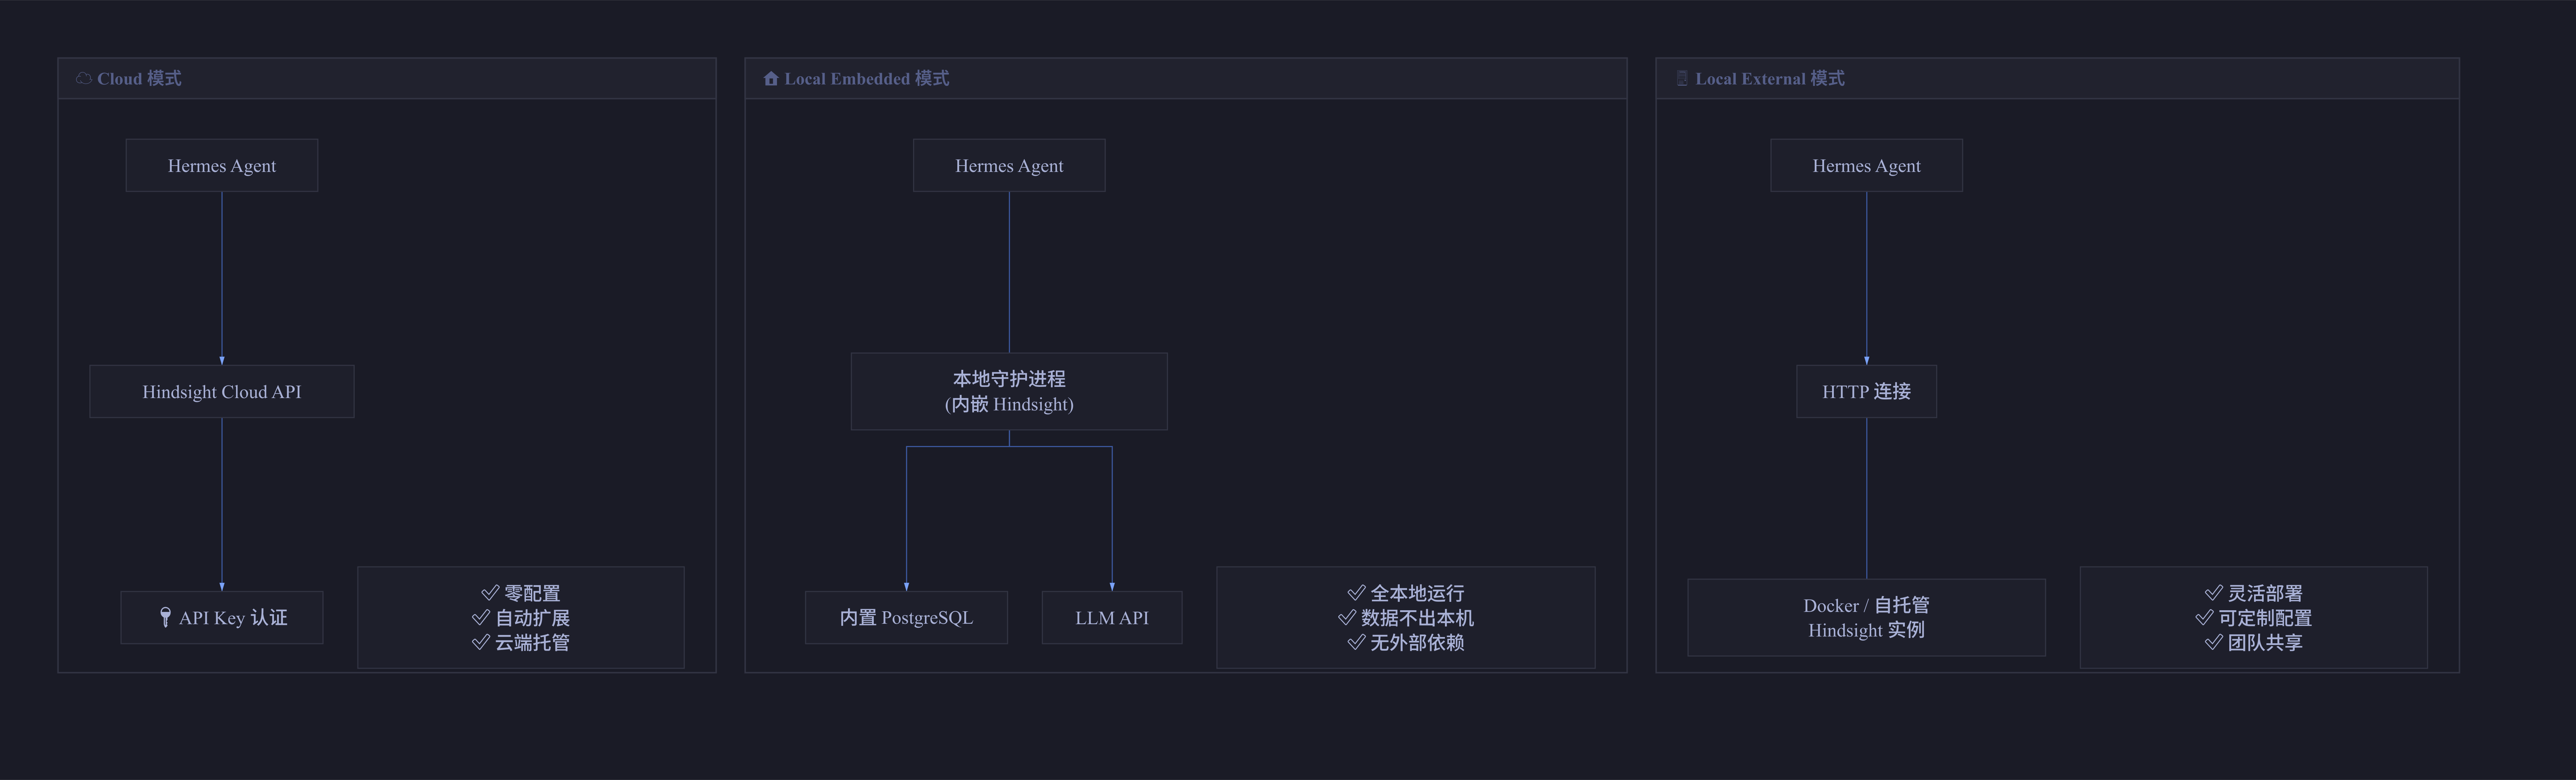The height and width of the screenshot is (780, 2576).
Task: Click the 零配置 text
Action: 532,593
